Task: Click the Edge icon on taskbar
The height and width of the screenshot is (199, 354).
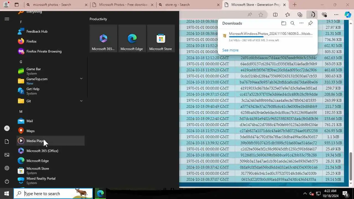Action: [x=100, y=193]
